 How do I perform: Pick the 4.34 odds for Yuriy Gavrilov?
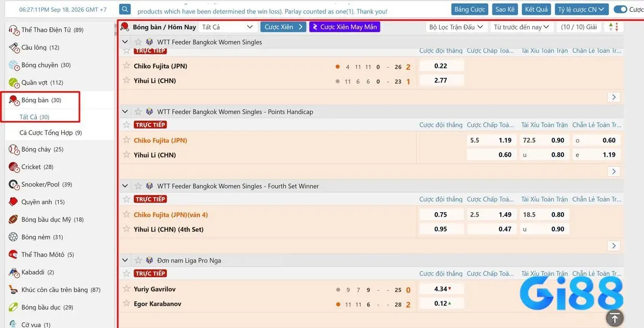point(441,289)
